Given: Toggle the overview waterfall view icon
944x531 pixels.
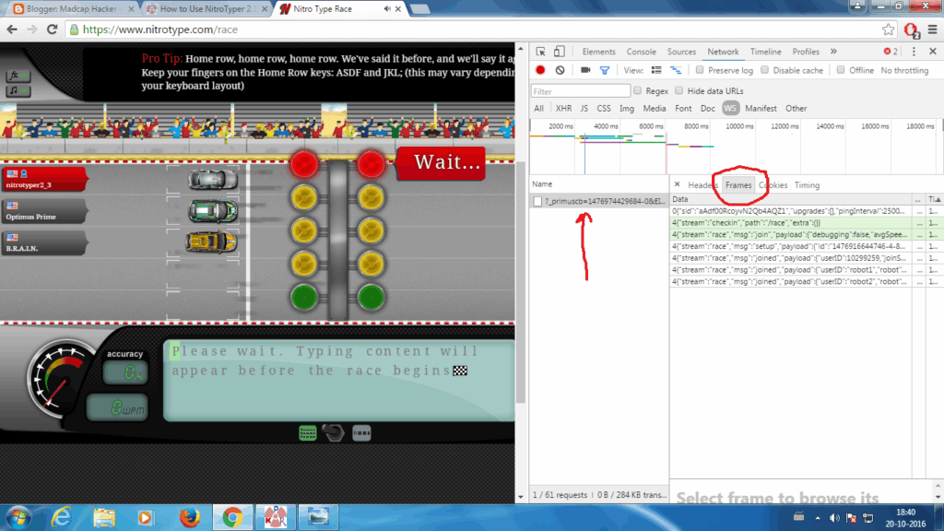Looking at the screenshot, I should [x=676, y=70].
